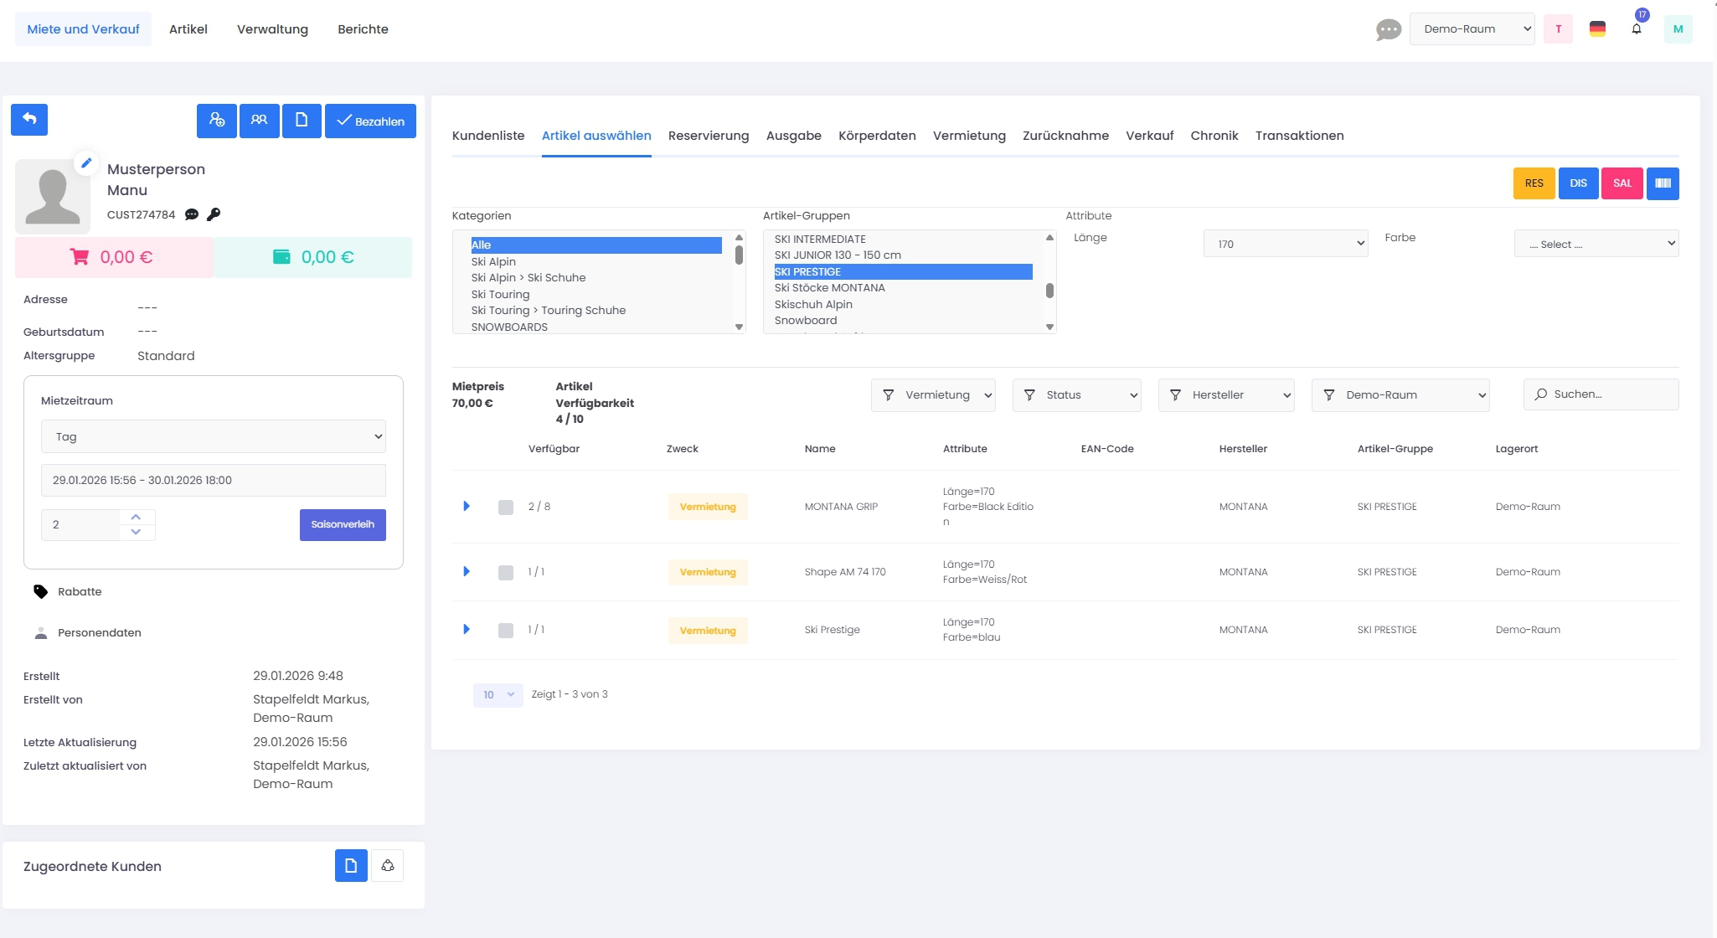
Task: Select the German flag language icon
Action: click(x=1597, y=28)
